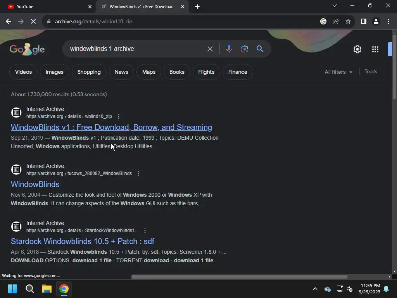The height and width of the screenshot is (298, 397).
Task: Open WindowBlinds v1 Free Download link
Action: click(x=111, y=127)
